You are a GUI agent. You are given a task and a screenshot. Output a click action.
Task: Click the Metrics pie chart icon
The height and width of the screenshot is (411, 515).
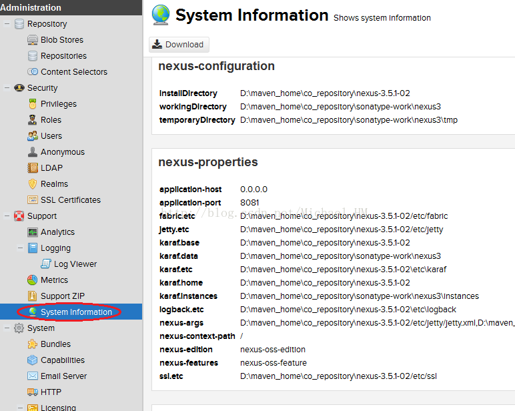pos(33,280)
